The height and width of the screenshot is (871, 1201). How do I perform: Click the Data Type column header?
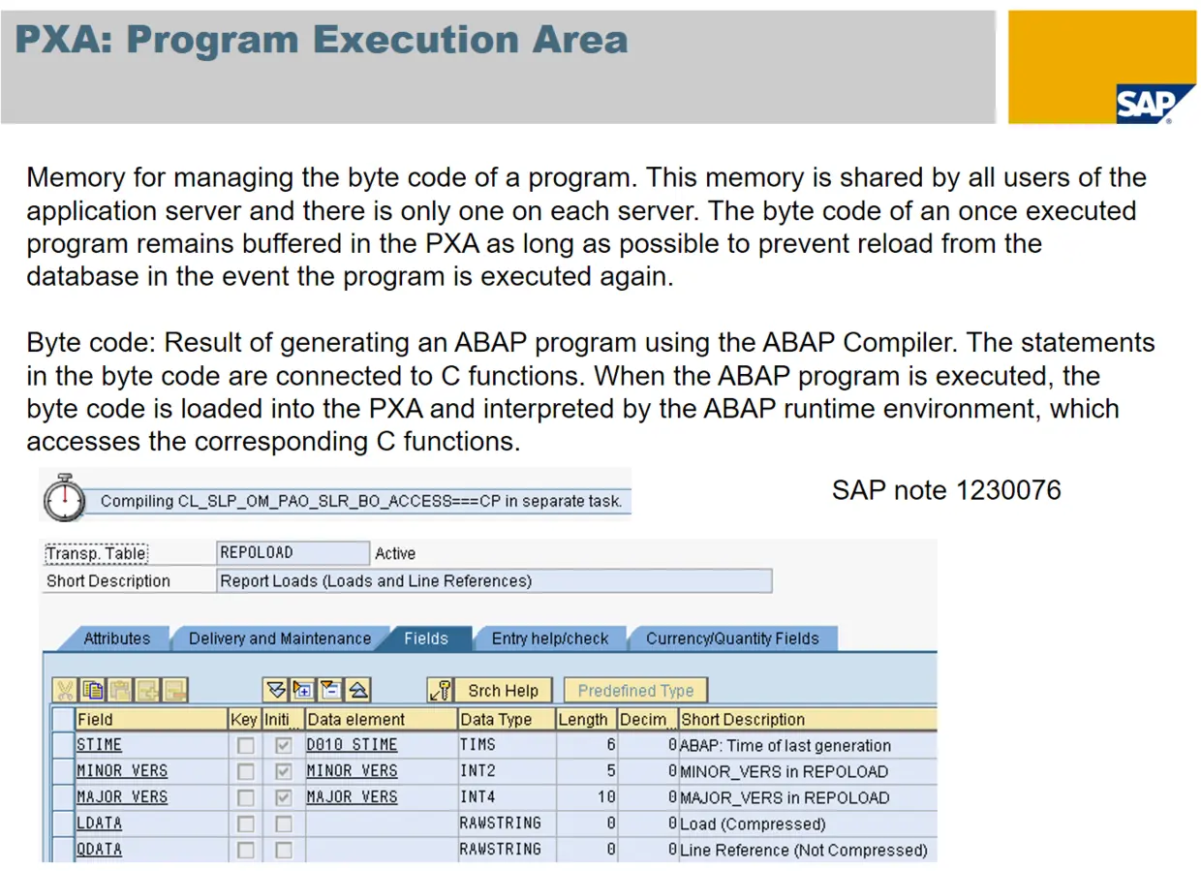[x=507, y=720]
